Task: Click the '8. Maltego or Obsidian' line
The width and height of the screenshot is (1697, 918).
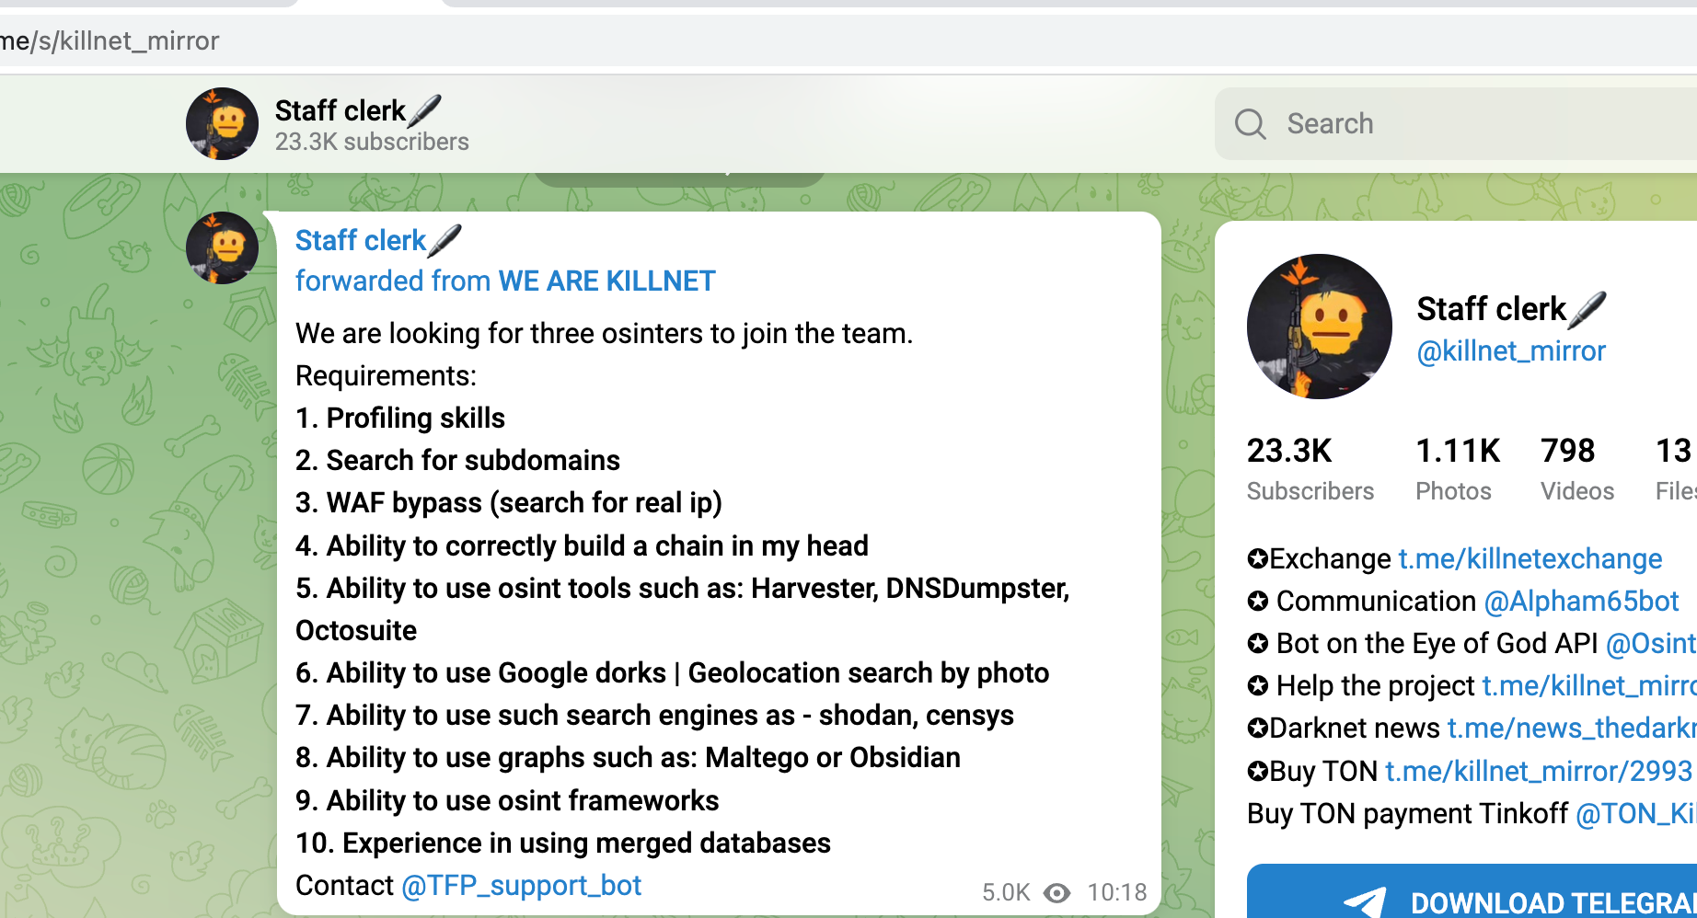Action: coord(629,757)
